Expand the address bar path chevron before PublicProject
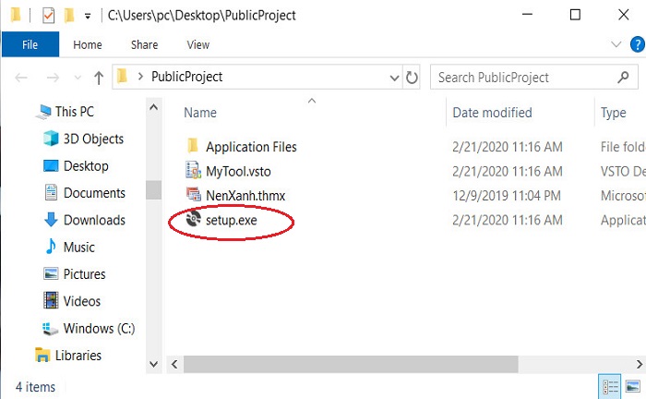The height and width of the screenshot is (399, 646). tap(140, 77)
